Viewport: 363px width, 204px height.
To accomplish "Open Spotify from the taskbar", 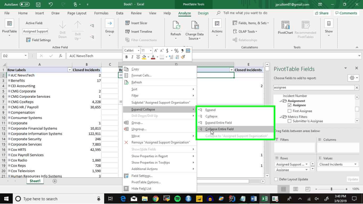I will (x=178, y=199).
